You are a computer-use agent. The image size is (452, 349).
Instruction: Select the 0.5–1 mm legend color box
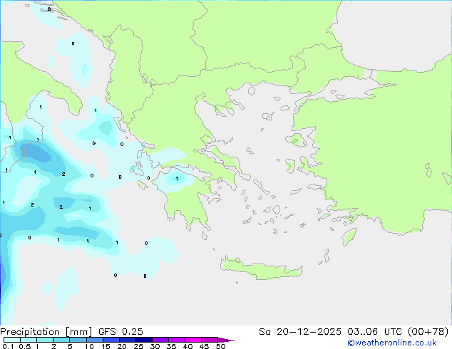(x=29, y=340)
